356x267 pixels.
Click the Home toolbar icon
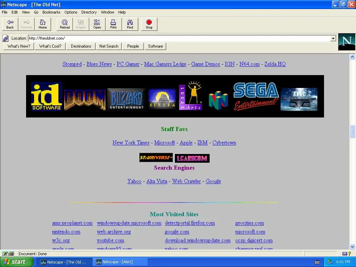click(x=42, y=24)
